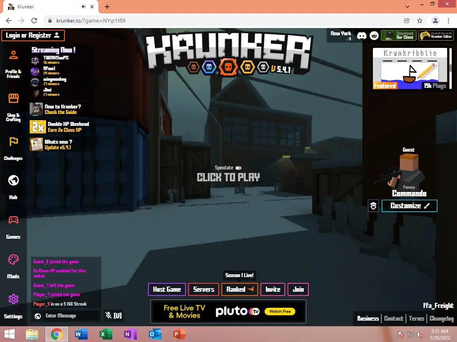Select the blue skull rank badge
457x342 pixels.
[x=209, y=67]
